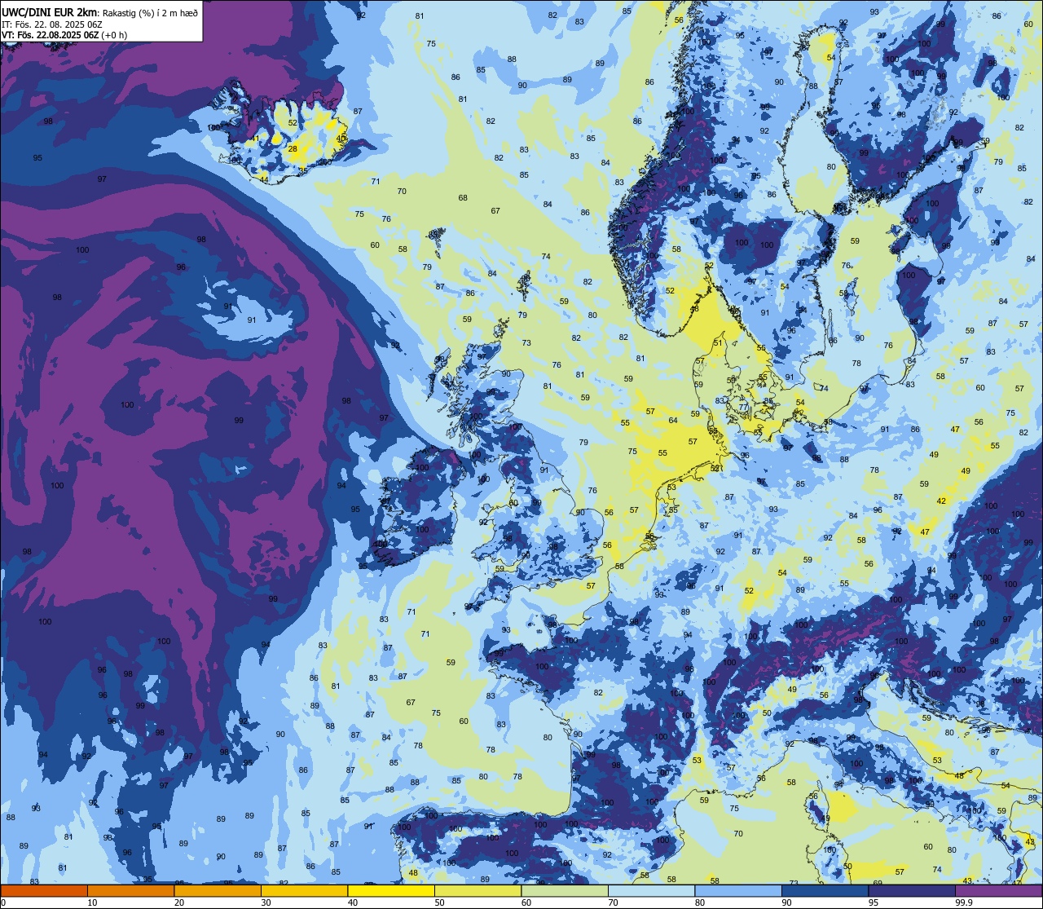Click the dark blue 90–95 legend swatch

(x=825, y=890)
